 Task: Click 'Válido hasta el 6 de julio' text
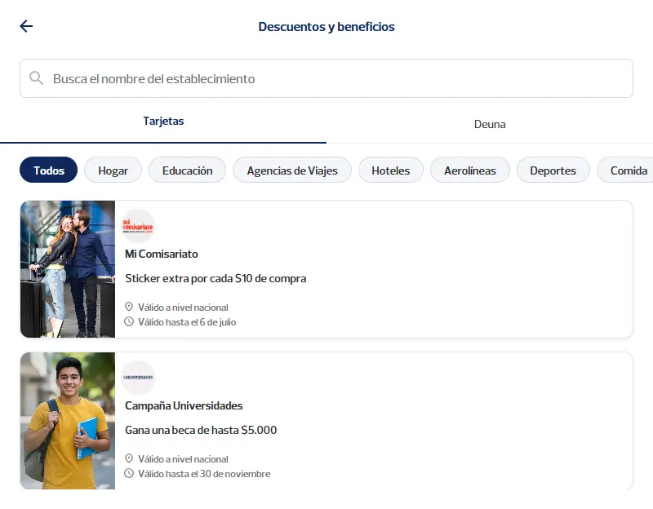coord(187,321)
